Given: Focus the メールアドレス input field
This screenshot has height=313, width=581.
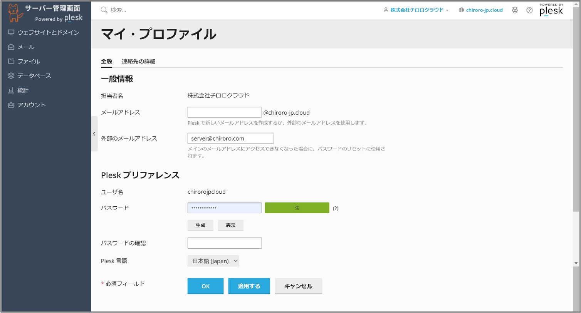Looking at the screenshot, I should point(225,112).
